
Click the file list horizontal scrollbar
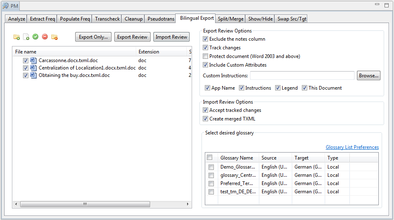click(85, 204)
